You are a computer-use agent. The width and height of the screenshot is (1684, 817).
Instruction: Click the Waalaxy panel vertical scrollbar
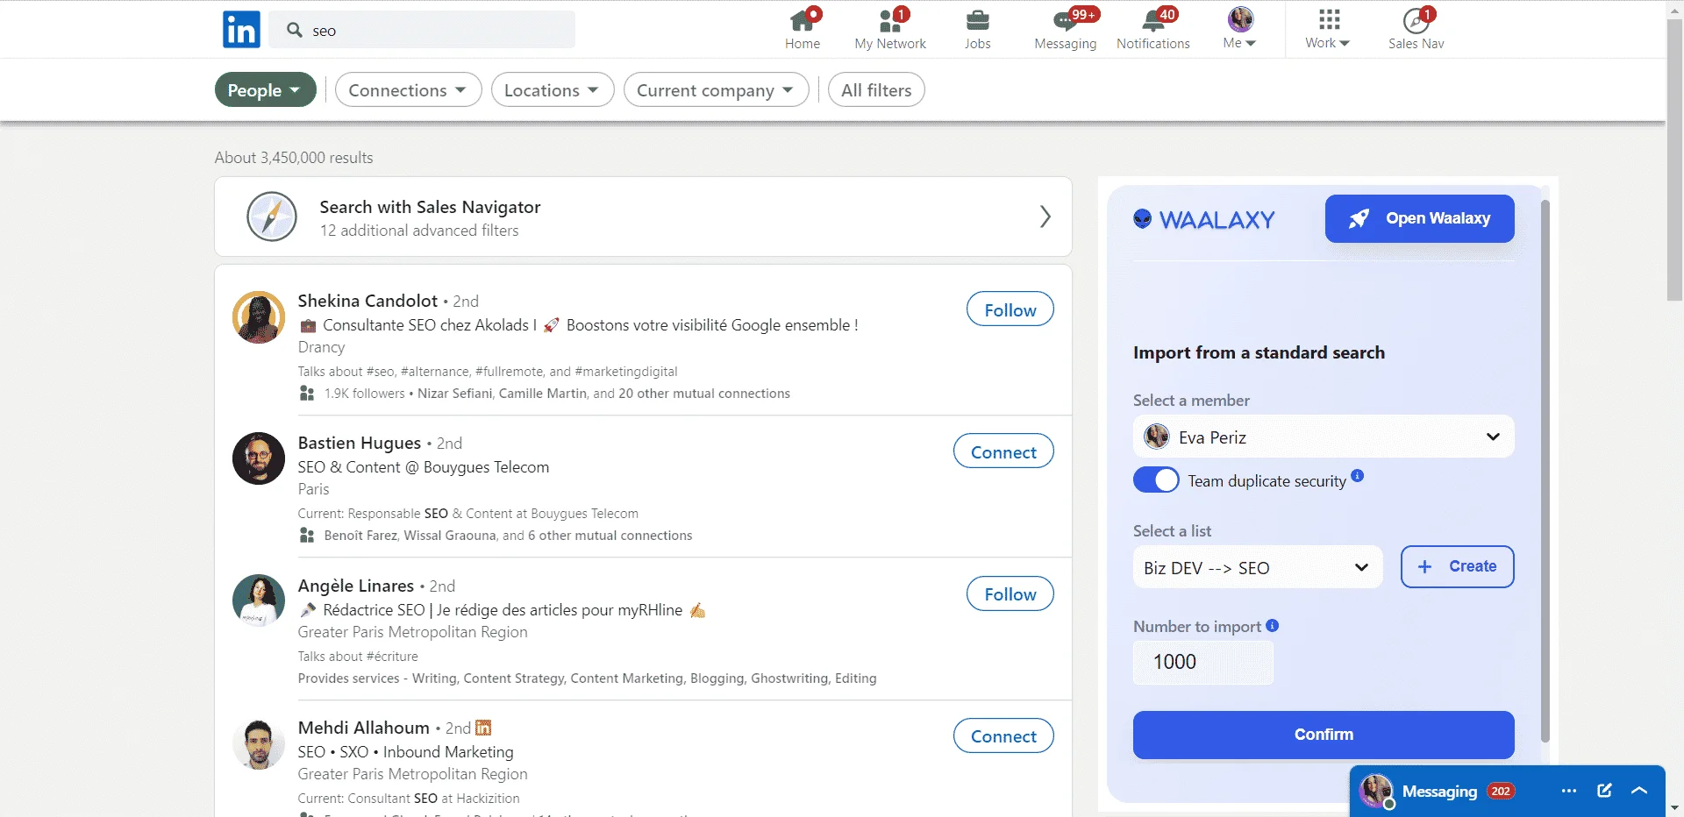click(x=1545, y=471)
